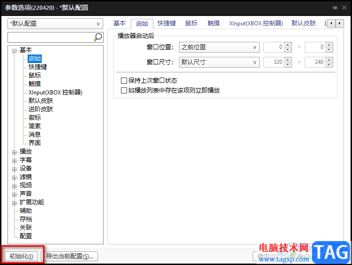
Task: Collapse the 基本 tree node
Action: pyautogui.click(x=15, y=51)
